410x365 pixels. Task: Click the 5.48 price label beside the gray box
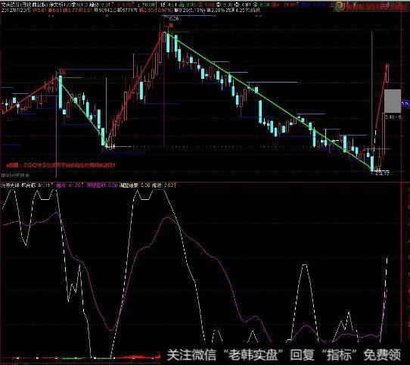pos(393,117)
